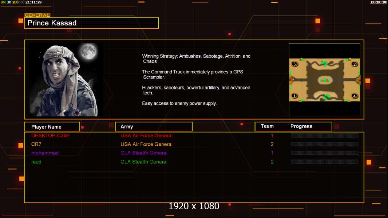388x218 pixels.
Task: Click start position 3 on the map
Action: click(x=294, y=64)
